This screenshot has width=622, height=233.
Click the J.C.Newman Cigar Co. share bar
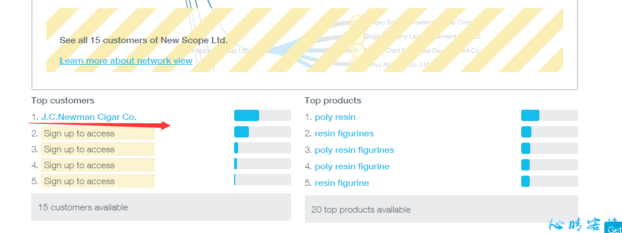click(x=262, y=115)
